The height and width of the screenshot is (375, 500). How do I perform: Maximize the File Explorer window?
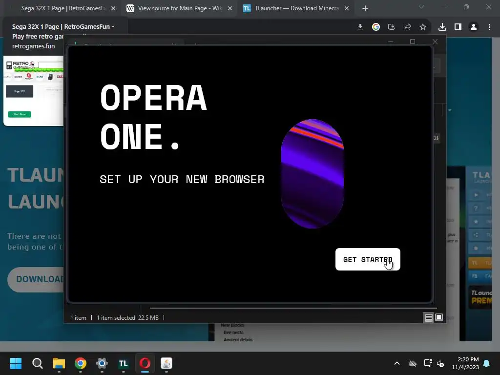(413, 42)
